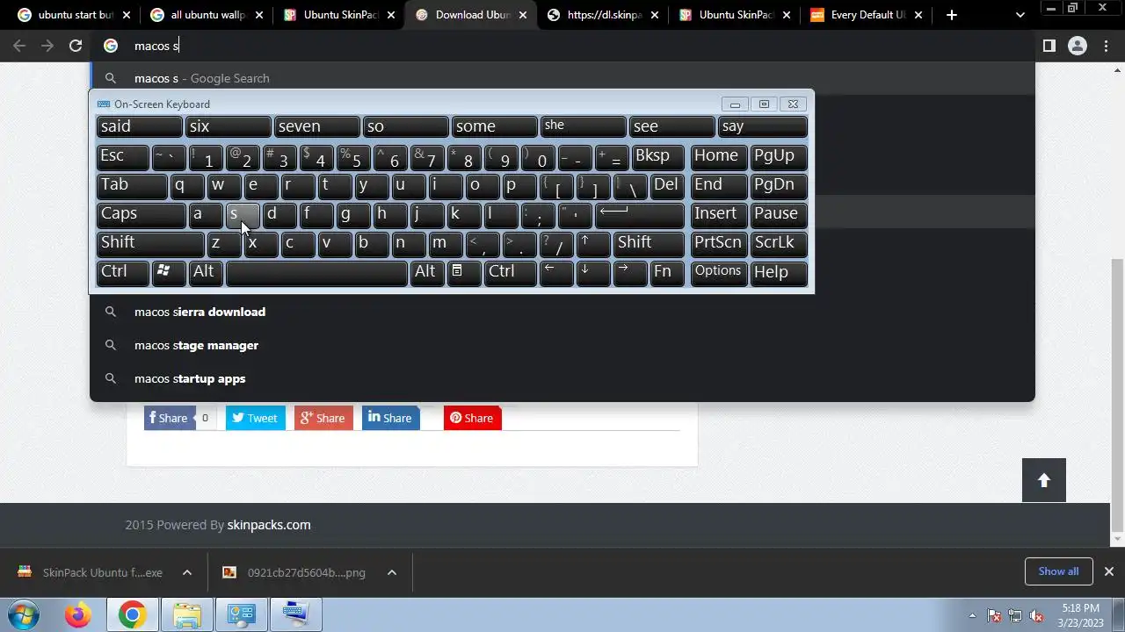
Task: Open the Windows Start menu
Action: tap(23, 614)
